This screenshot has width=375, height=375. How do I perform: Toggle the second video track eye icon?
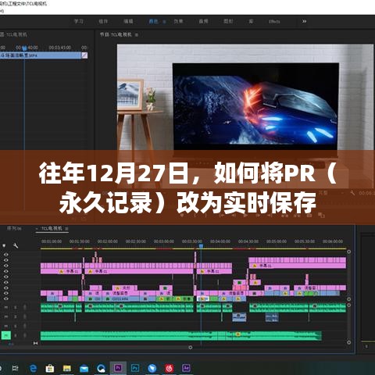(5, 260)
